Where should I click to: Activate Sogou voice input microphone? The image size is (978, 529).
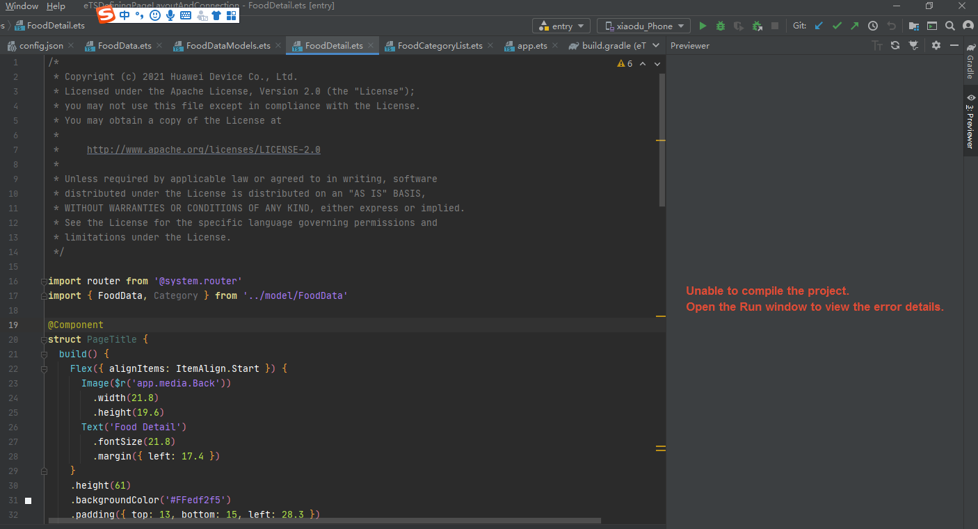click(x=170, y=15)
